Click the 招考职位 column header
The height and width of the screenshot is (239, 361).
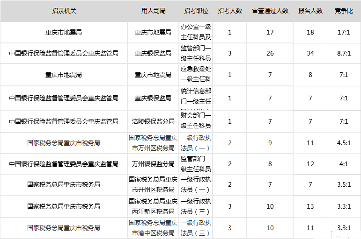pyautogui.click(x=196, y=11)
